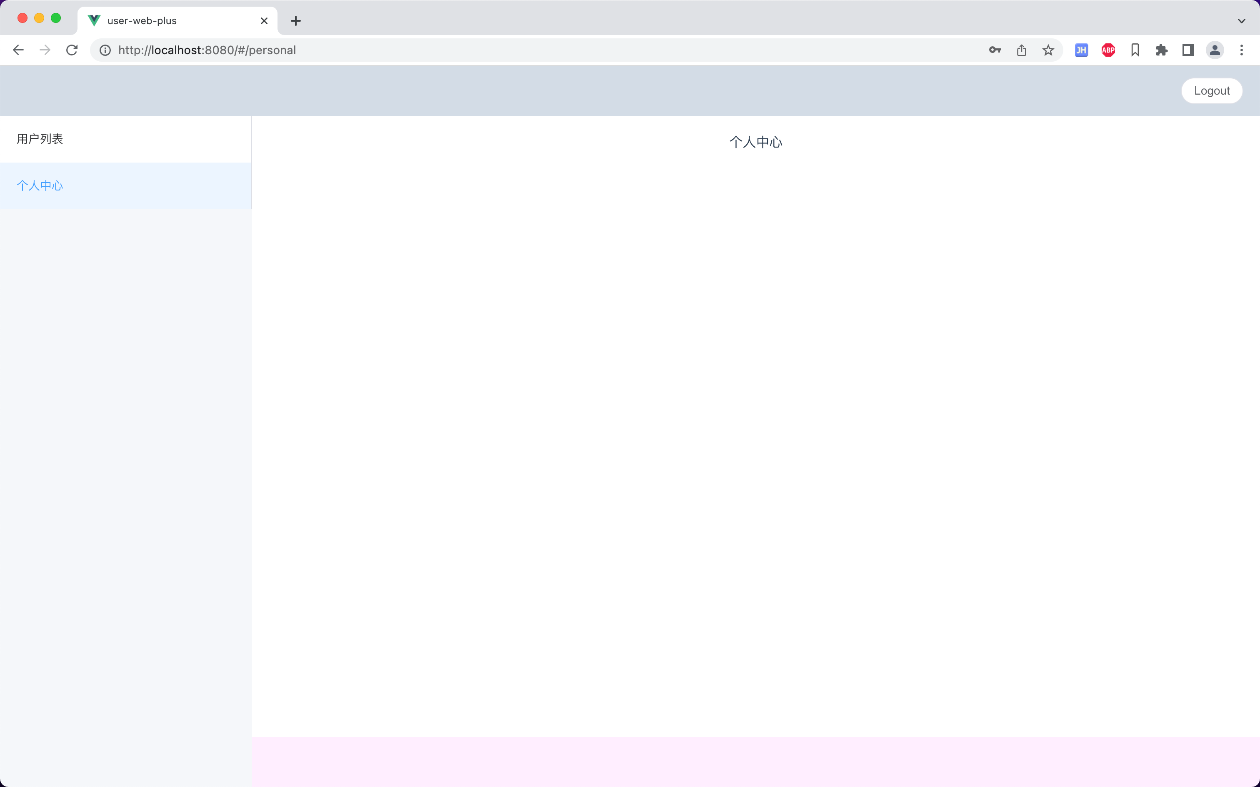Select the user-web-plus tab
The width and height of the screenshot is (1260, 787).
point(177,21)
